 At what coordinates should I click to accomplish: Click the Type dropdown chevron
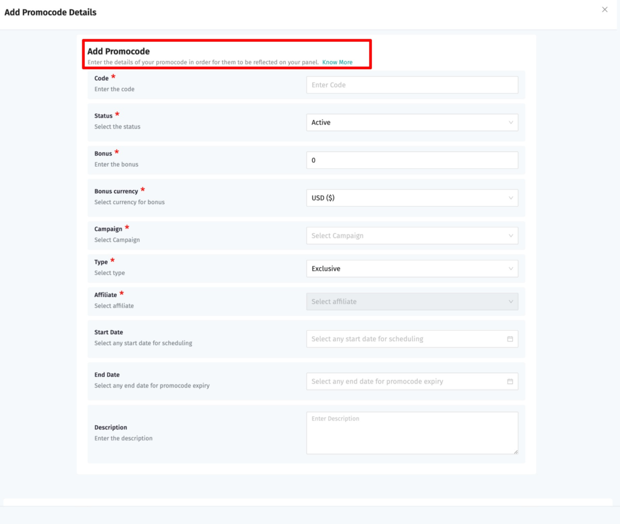click(x=512, y=268)
